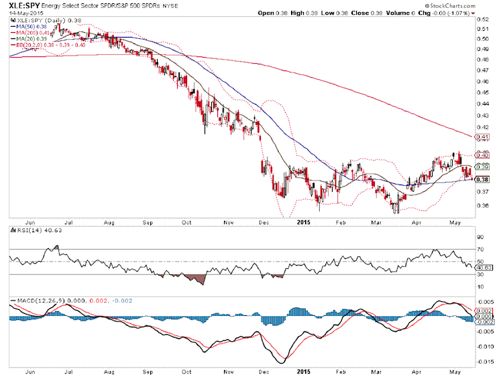Screen dimensions: 503x377
Task: Click the Low 0.38 value
Action: (335, 13)
